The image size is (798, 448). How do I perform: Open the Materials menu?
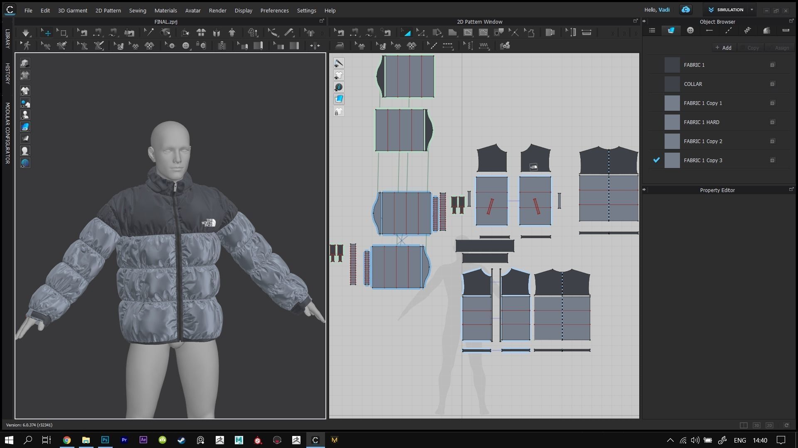click(x=165, y=10)
